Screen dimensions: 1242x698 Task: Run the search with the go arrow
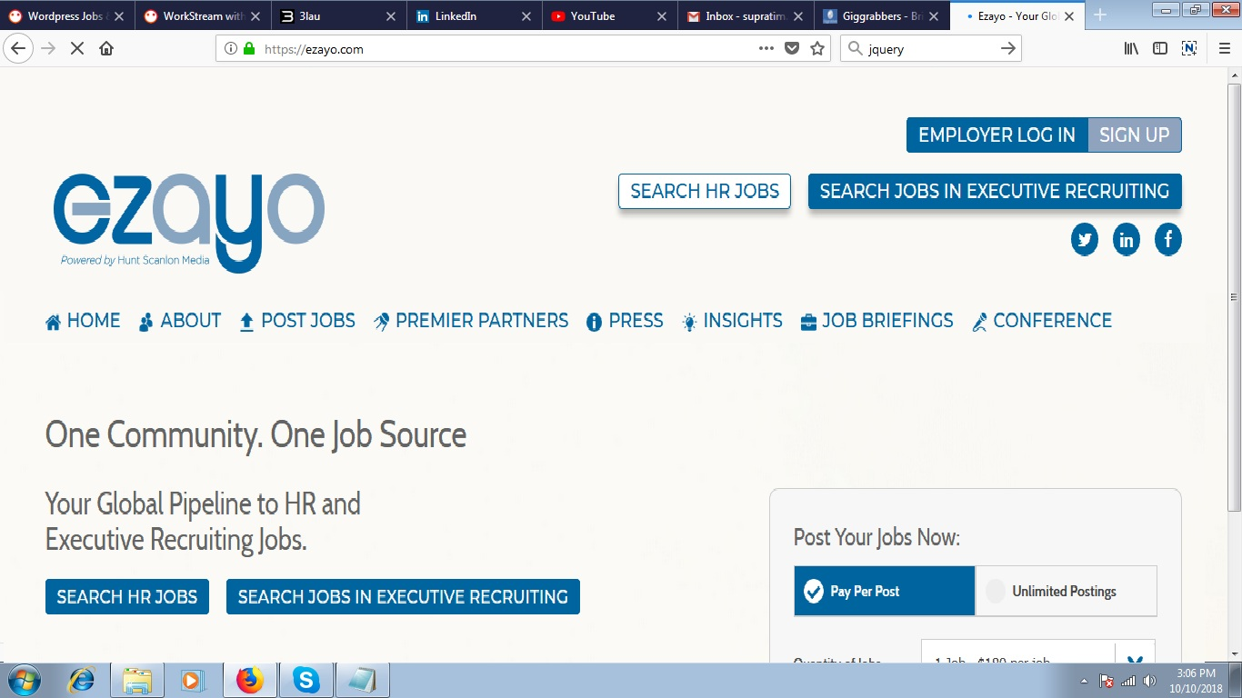pyautogui.click(x=1007, y=49)
